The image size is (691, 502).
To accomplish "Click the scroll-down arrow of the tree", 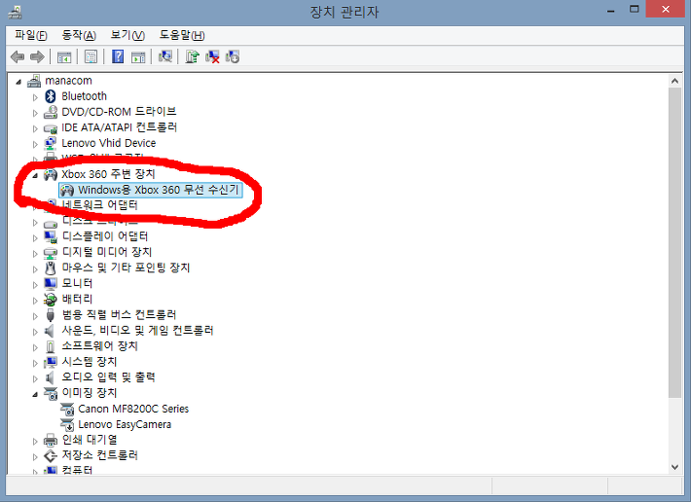I will [674, 467].
